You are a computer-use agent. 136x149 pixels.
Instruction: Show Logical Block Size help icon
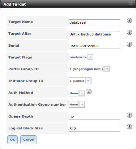coord(130,127)
